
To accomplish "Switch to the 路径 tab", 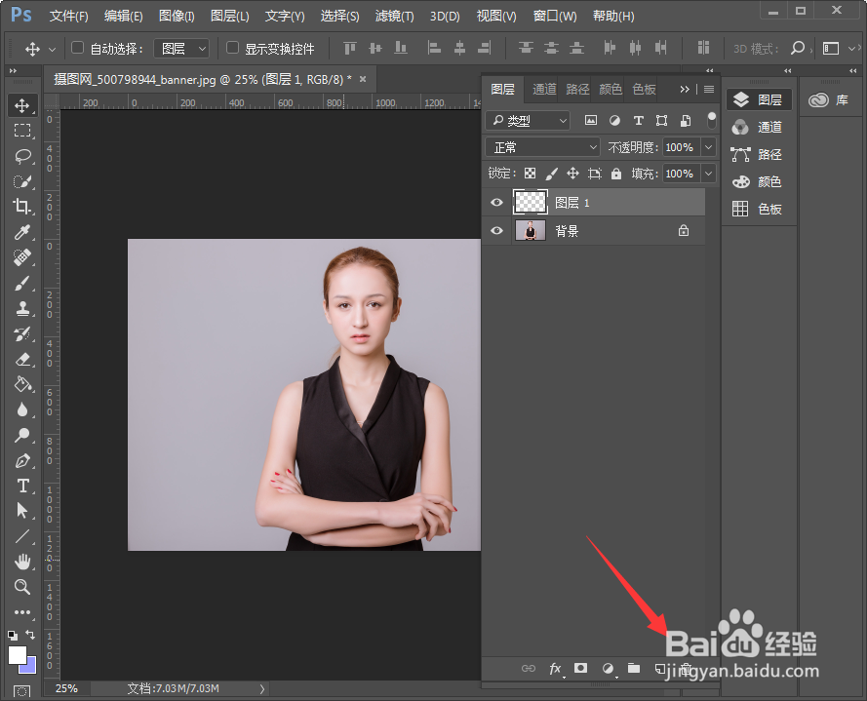I will (x=577, y=89).
